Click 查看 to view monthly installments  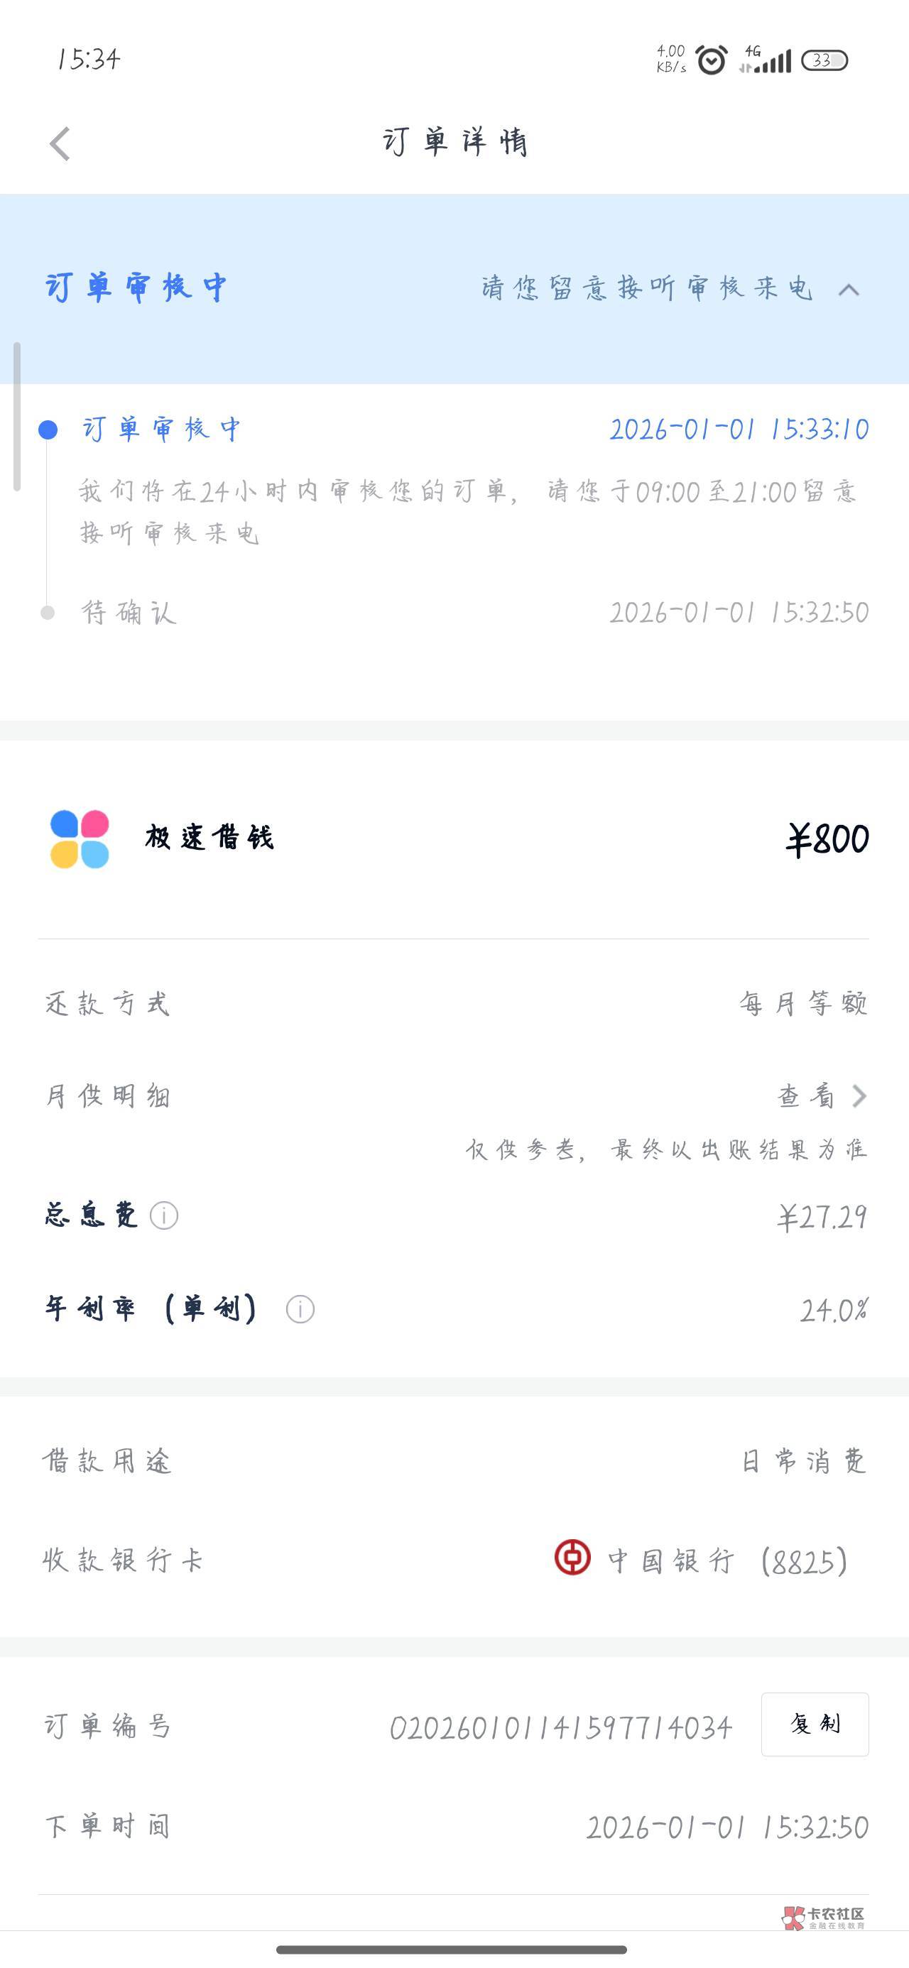[x=806, y=1096]
